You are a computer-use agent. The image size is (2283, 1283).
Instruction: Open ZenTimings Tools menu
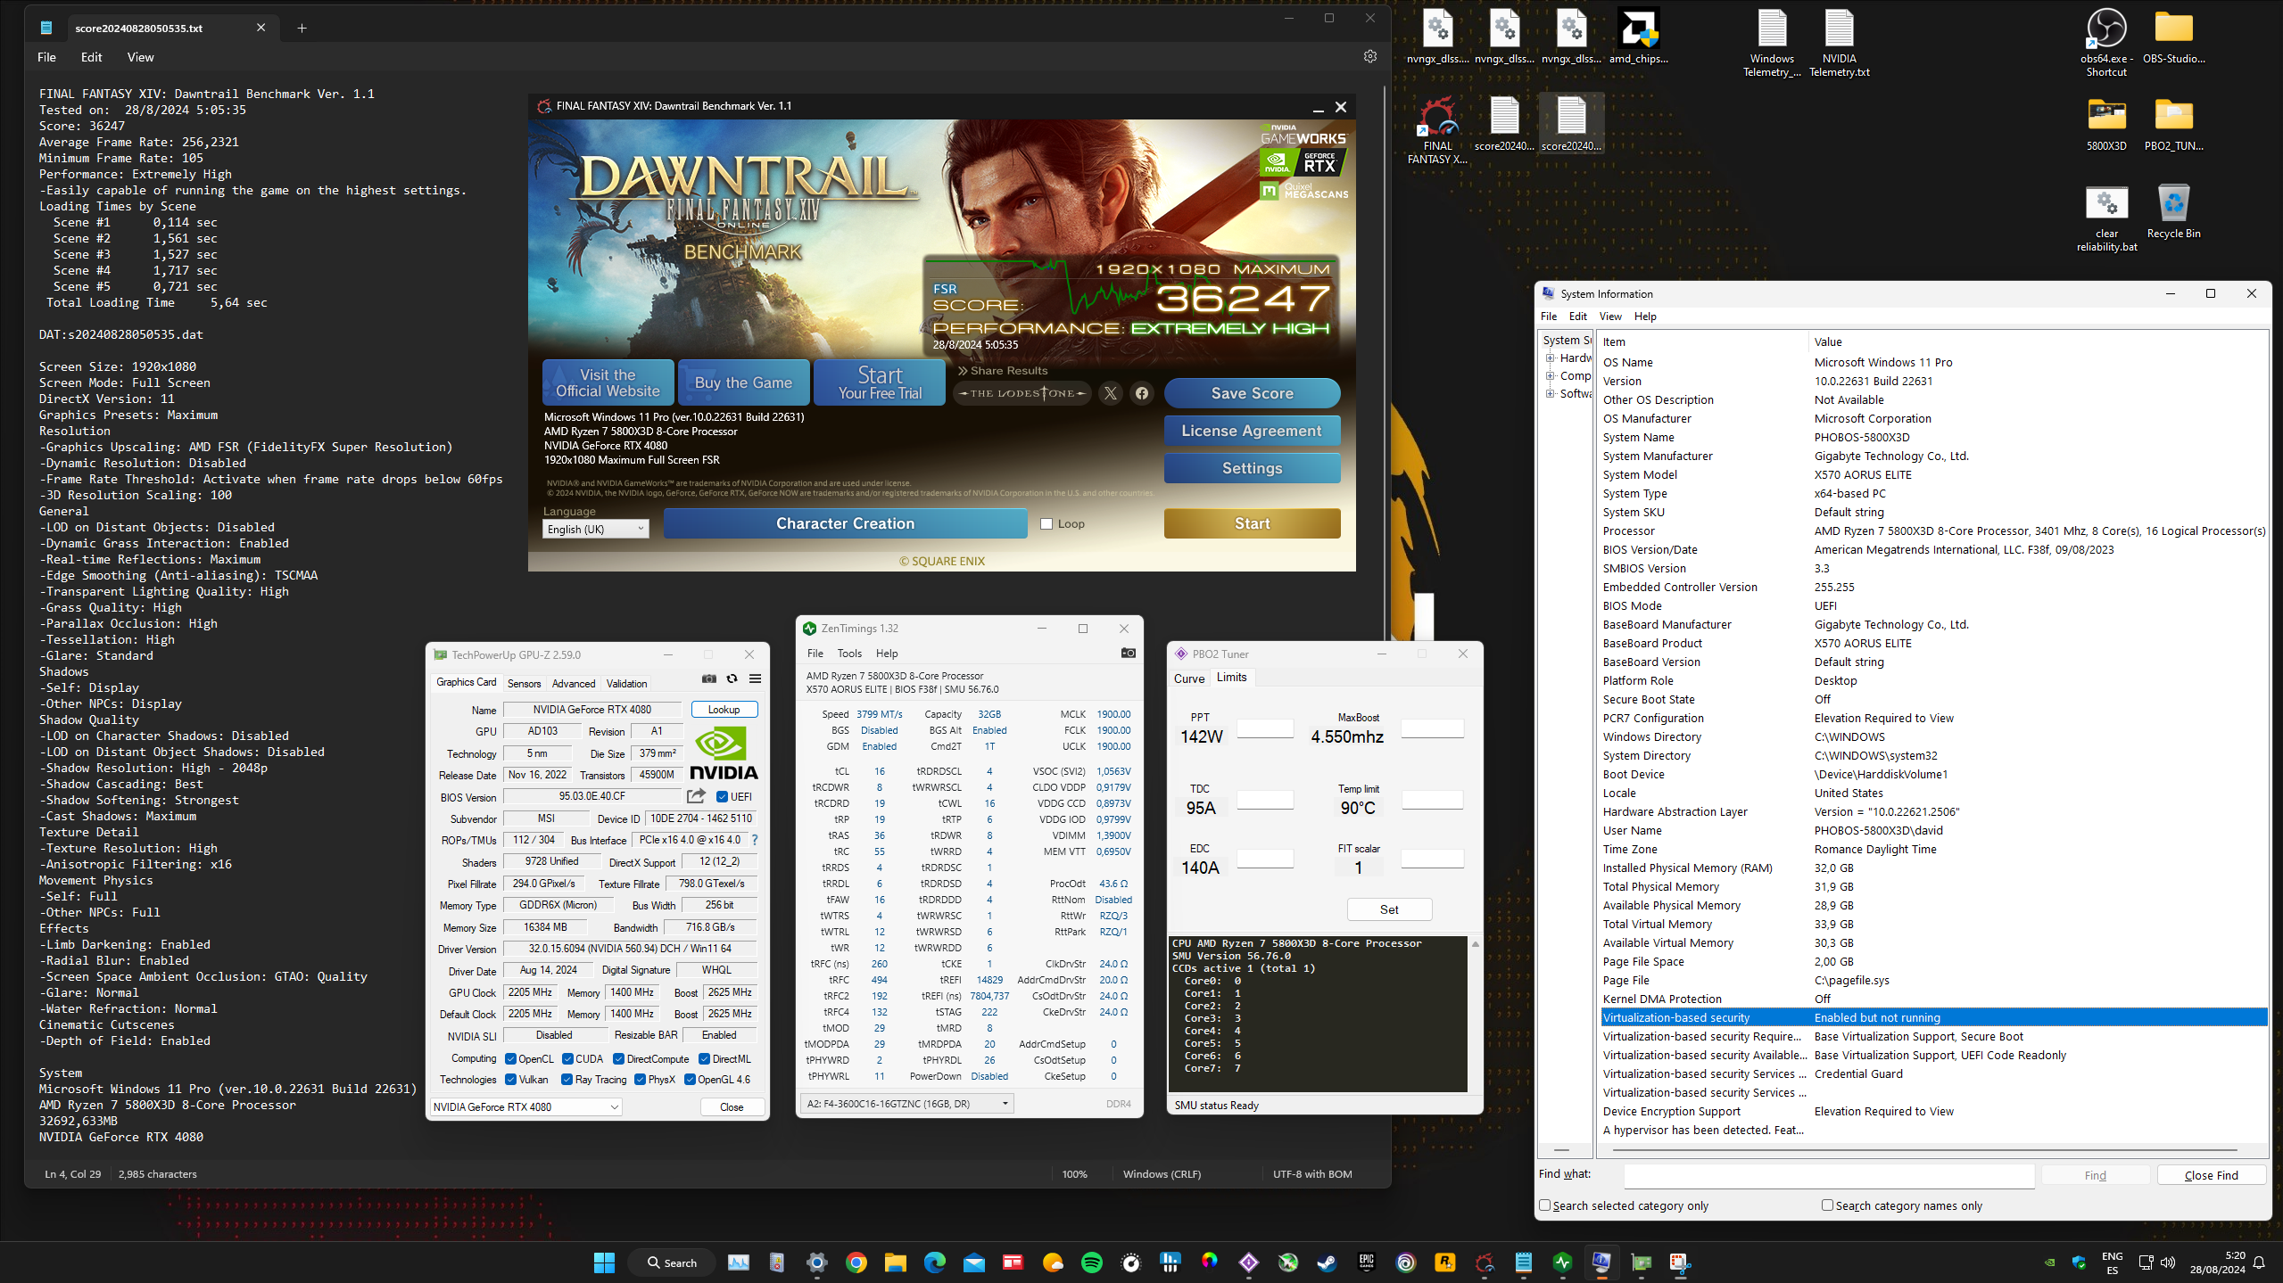[849, 654]
